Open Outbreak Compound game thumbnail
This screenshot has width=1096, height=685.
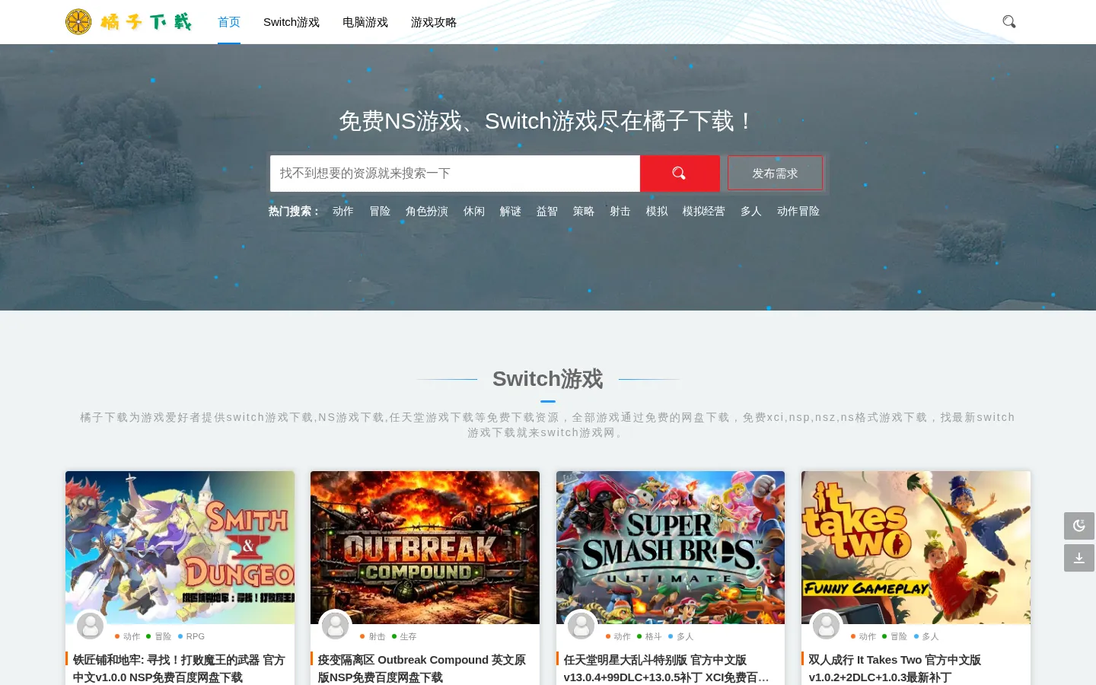(x=425, y=547)
